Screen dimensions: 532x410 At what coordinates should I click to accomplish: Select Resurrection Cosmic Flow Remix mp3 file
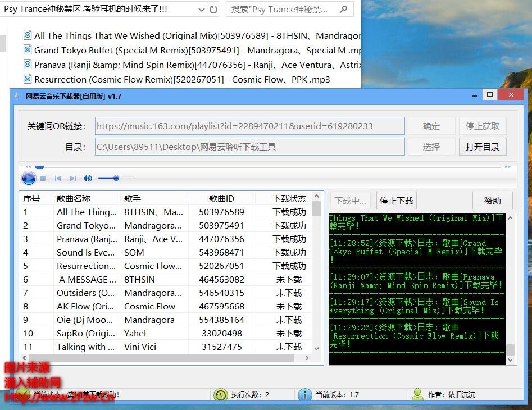point(177,79)
